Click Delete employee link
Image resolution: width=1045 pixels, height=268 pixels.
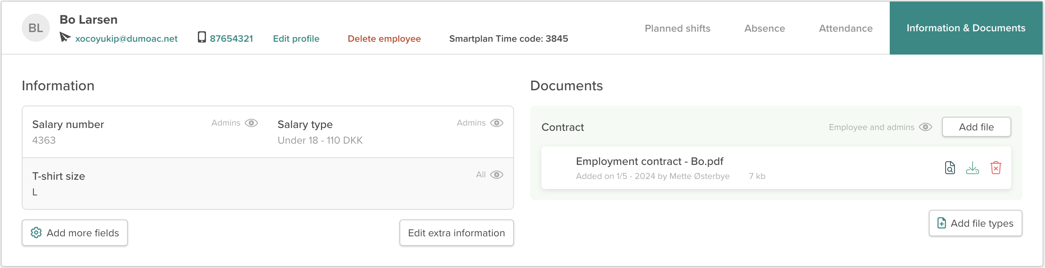pyautogui.click(x=384, y=39)
